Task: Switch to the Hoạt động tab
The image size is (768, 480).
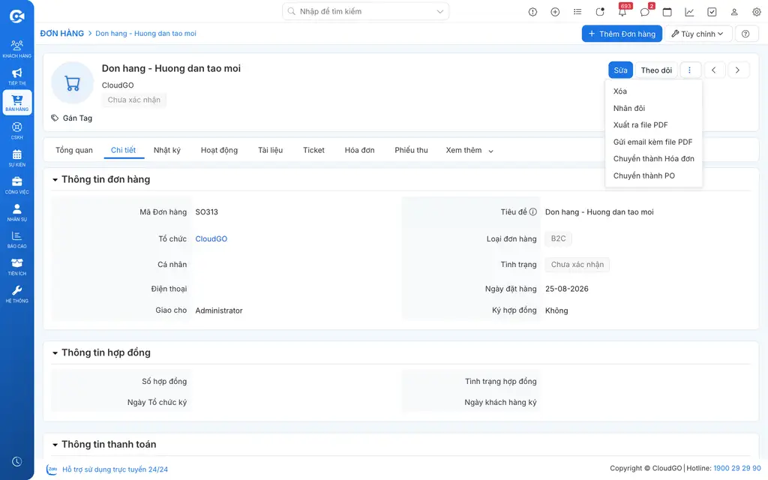Action: click(x=219, y=150)
